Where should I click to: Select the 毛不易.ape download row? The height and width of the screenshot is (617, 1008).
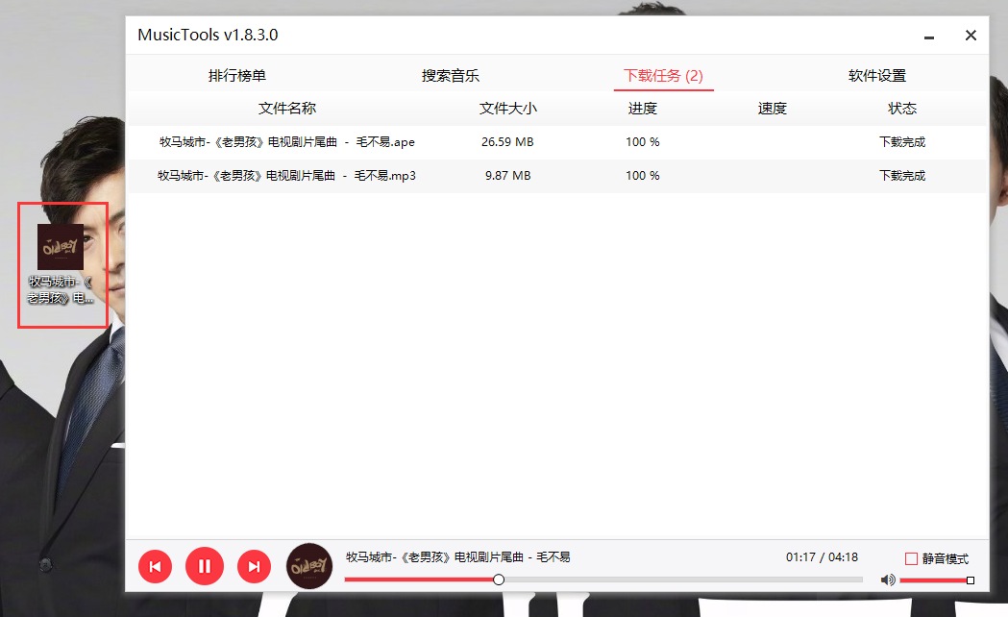coord(287,142)
